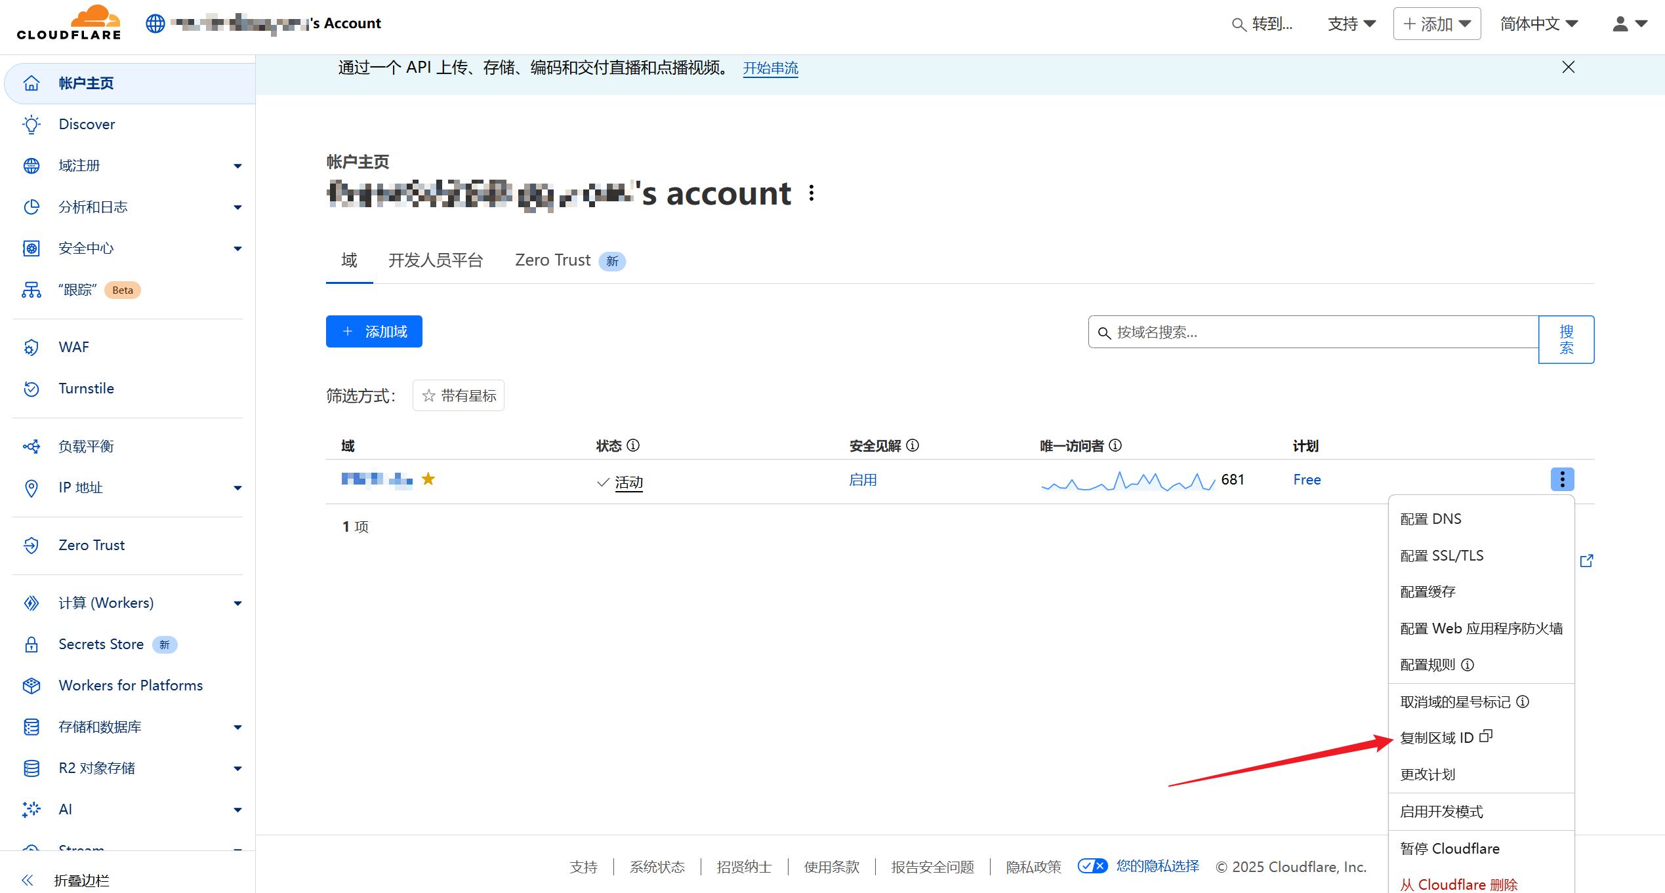Screen dimensions: 1665x893
Task: Click the WAF shield icon
Action: (x=31, y=347)
